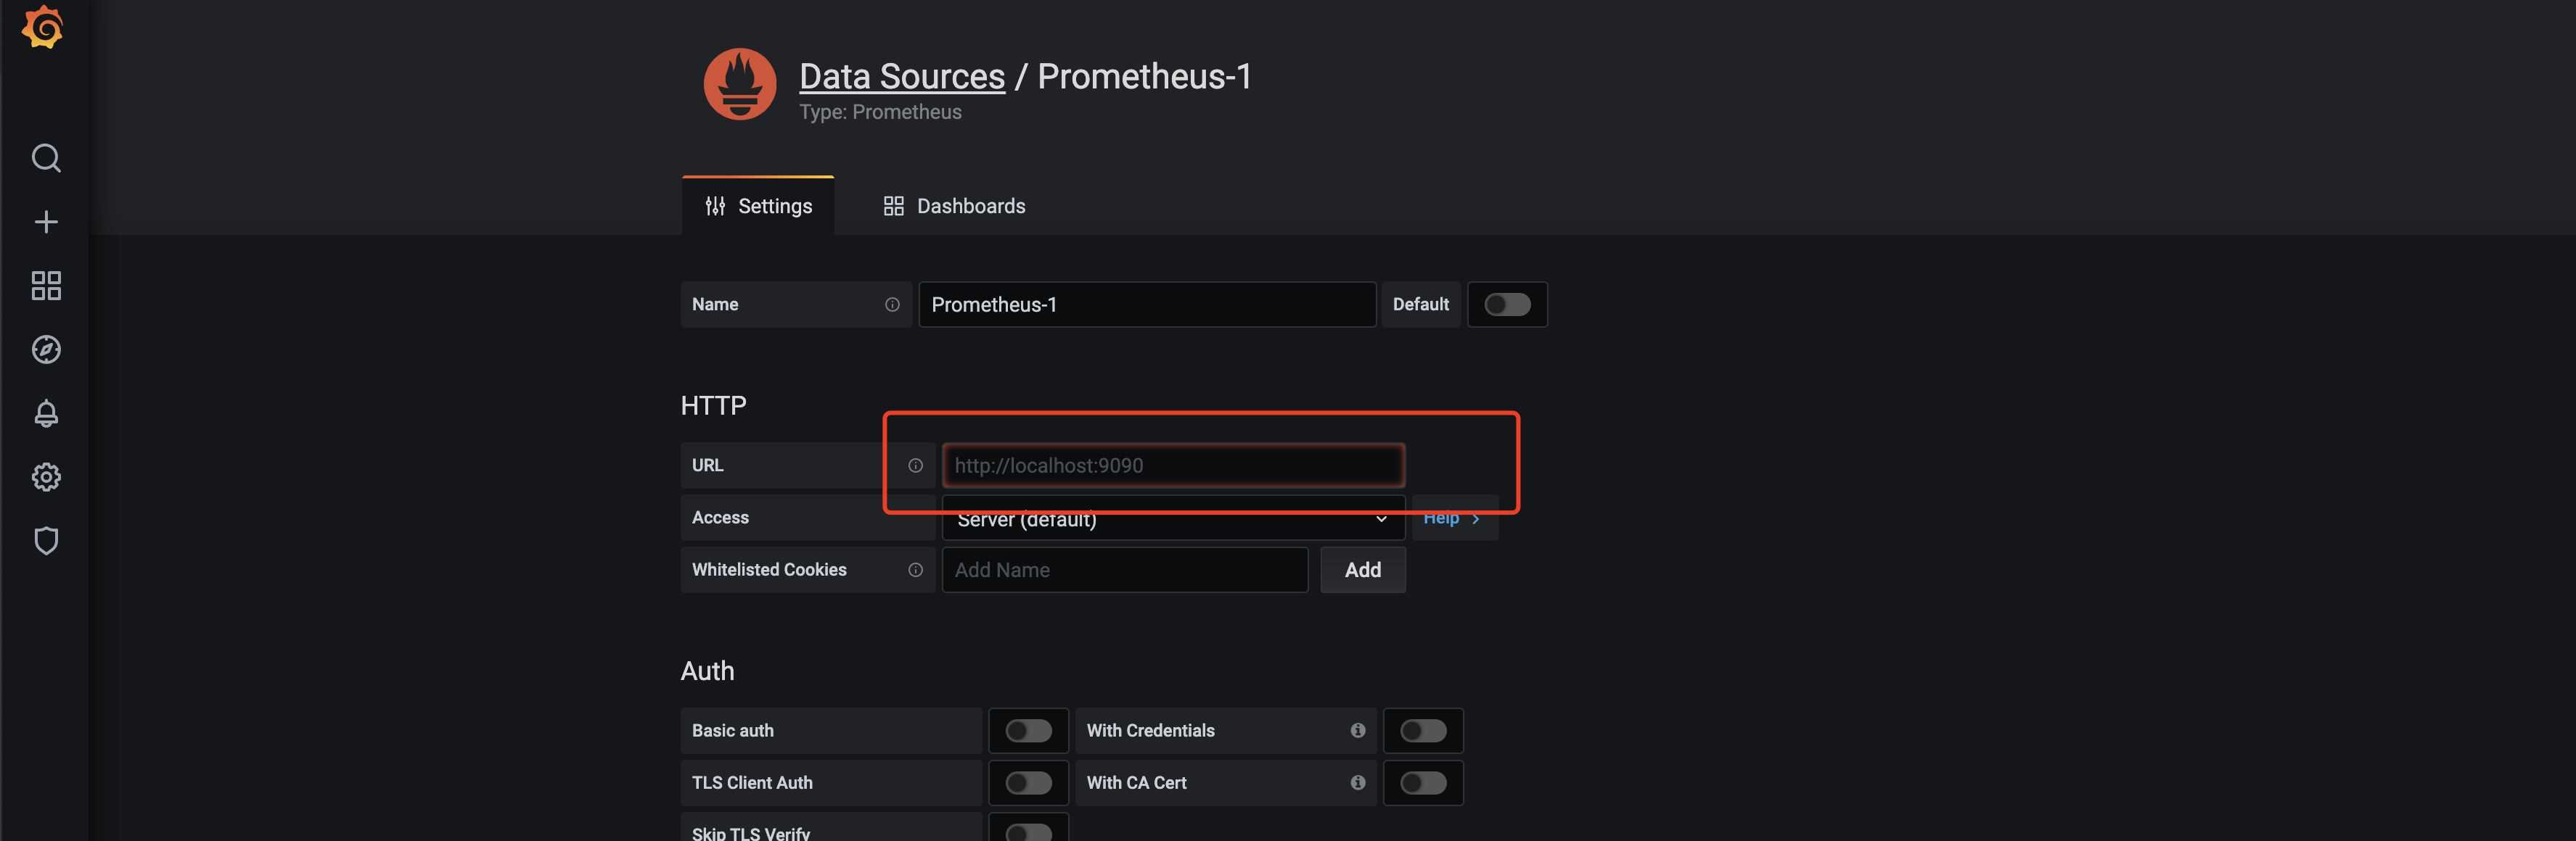The width and height of the screenshot is (2576, 841).
Task: Follow the Data Sources breadcrumb link
Action: (x=901, y=76)
